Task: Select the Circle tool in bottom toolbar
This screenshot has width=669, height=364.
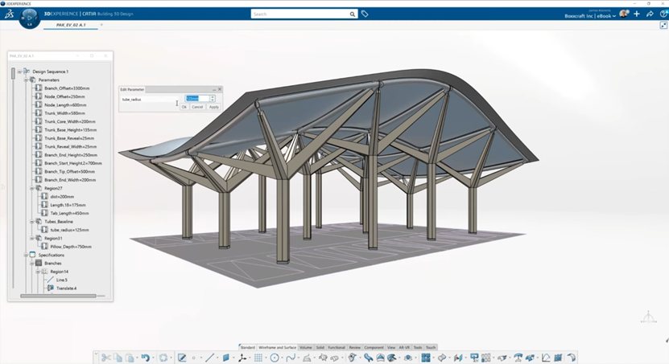Action: coord(275,358)
